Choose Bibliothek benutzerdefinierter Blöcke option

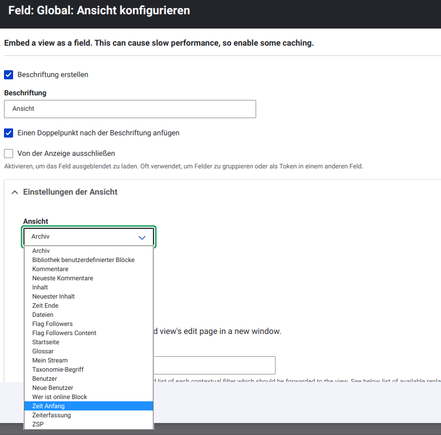coord(83,260)
